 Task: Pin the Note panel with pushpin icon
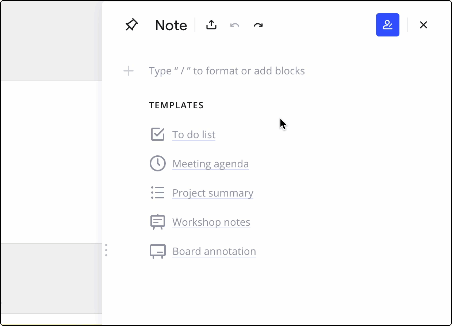click(x=131, y=25)
